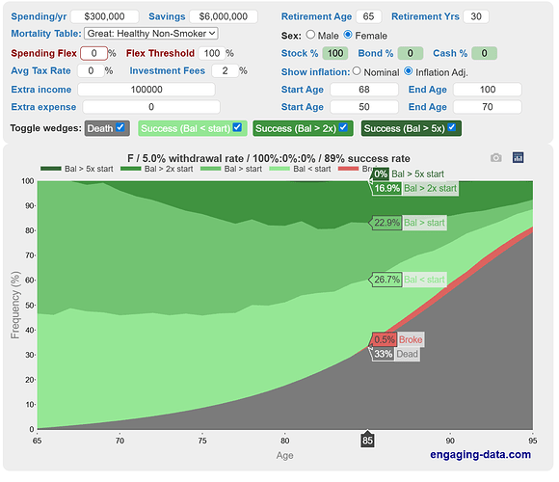559x482 pixels.
Task: Click the Investment Fees label
Action: [x=167, y=71]
